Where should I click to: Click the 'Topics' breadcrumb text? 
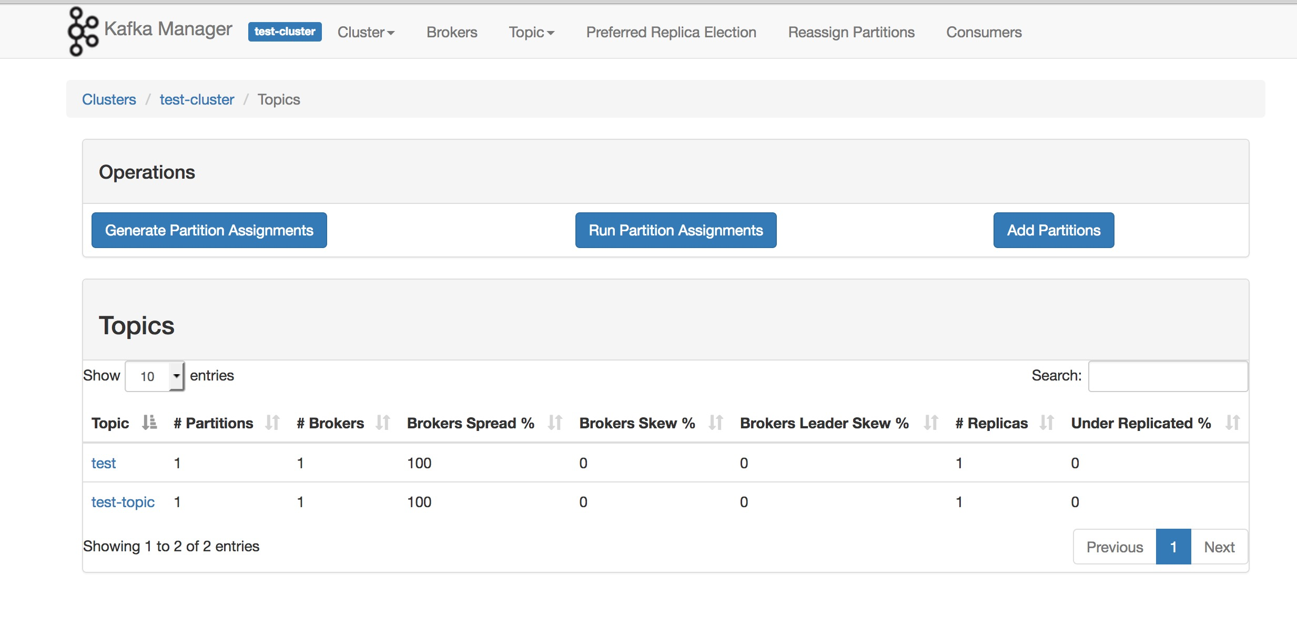tap(279, 99)
